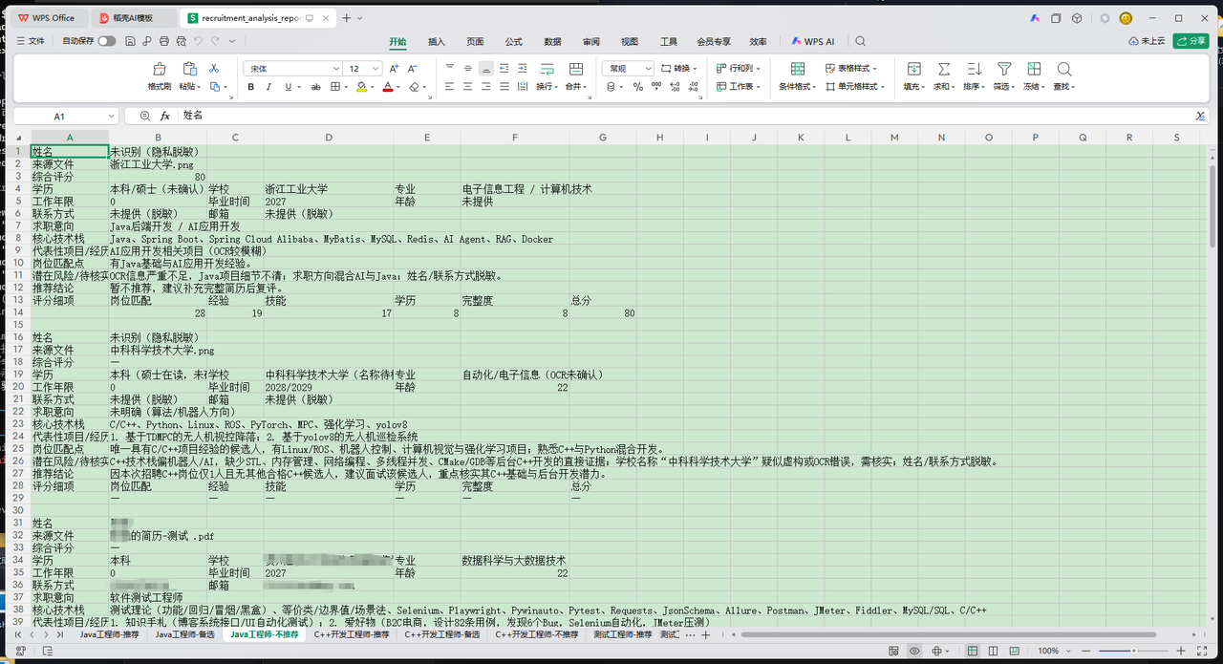Click the cloud status 未上云 button
Viewport: 1223px width, 664px height.
pos(1147,42)
